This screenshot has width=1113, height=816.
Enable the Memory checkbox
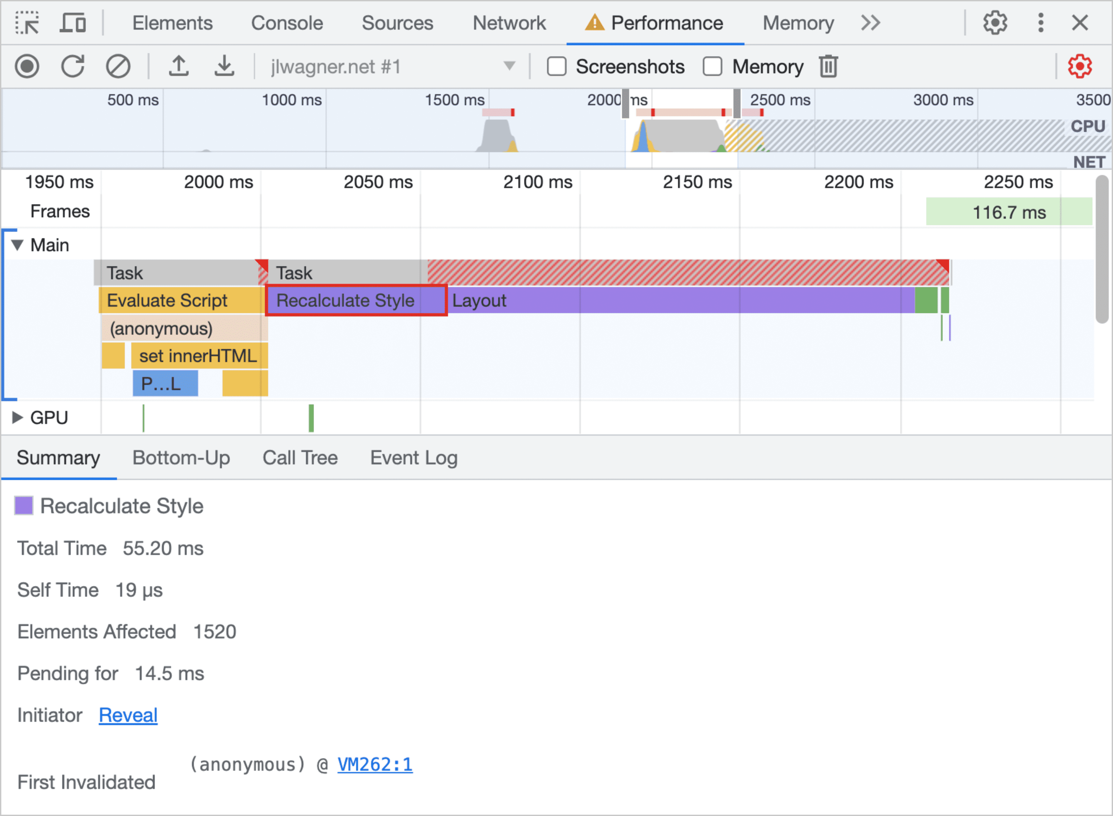coord(713,66)
